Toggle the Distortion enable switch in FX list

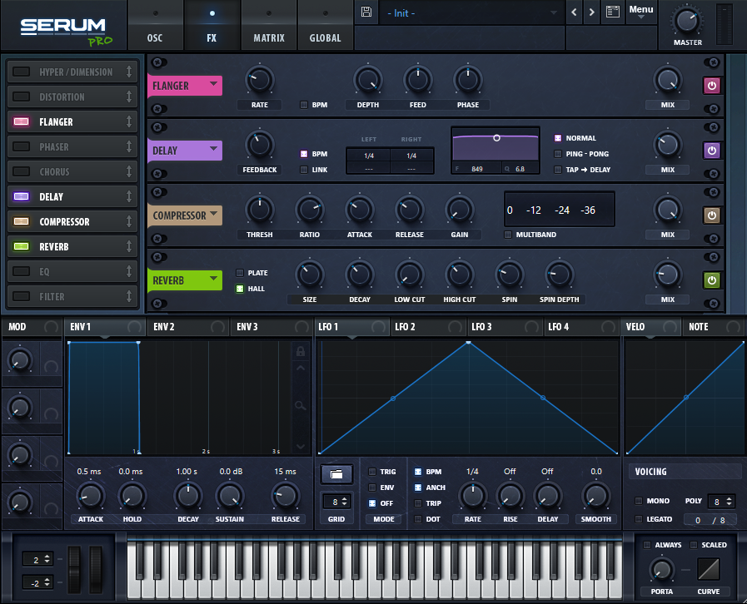21,97
